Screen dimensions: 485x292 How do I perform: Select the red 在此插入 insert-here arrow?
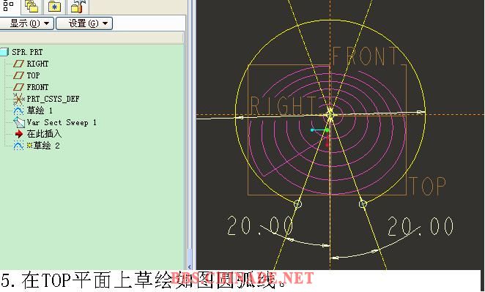click(x=19, y=134)
